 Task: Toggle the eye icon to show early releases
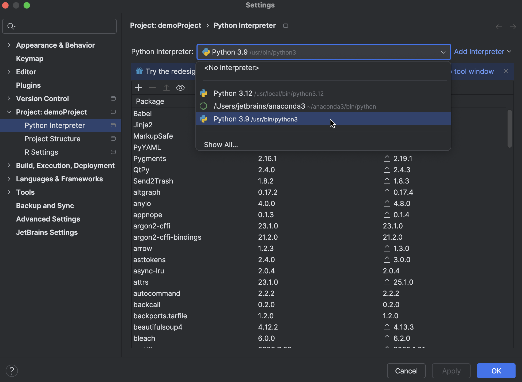tap(180, 87)
